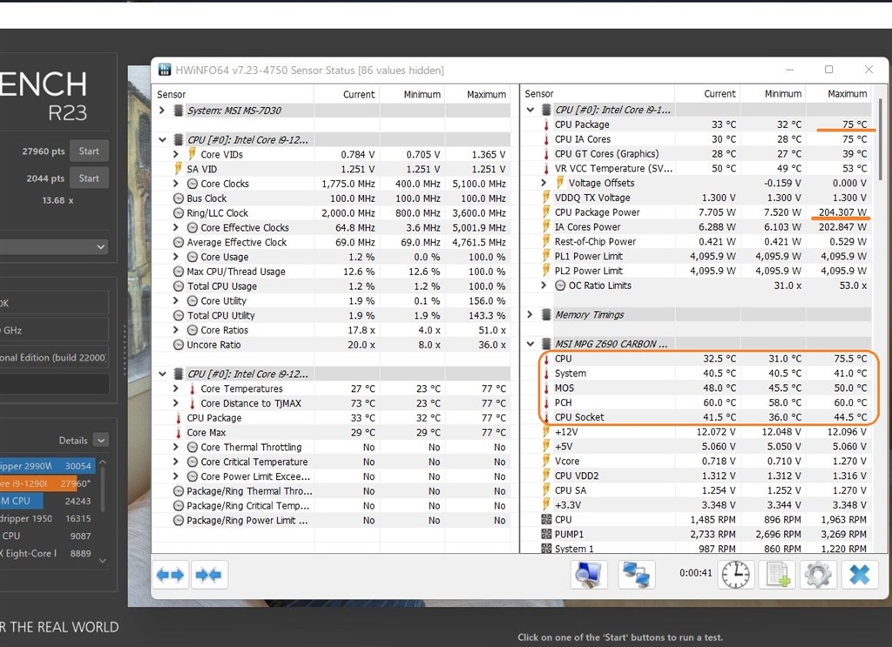892x647 pixels.
Task: Click the fan icon beside System 1
Action: [546, 549]
